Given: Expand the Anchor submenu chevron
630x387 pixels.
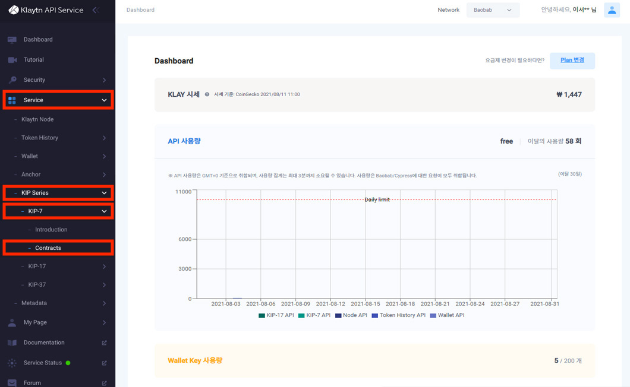Looking at the screenshot, I should [x=104, y=175].
